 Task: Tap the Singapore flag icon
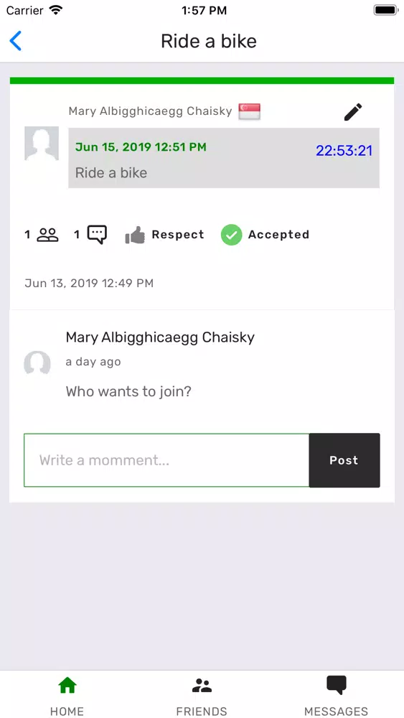pyautogui.click(x=249, y=111)
